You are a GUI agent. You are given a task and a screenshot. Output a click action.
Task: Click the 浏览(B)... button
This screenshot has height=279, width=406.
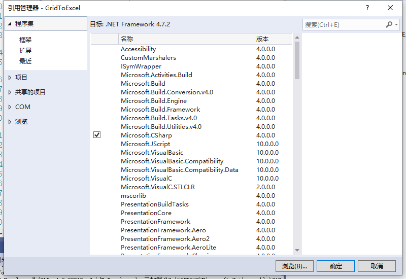294,266
